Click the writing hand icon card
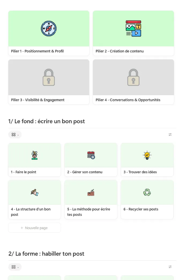 point(35,192)
